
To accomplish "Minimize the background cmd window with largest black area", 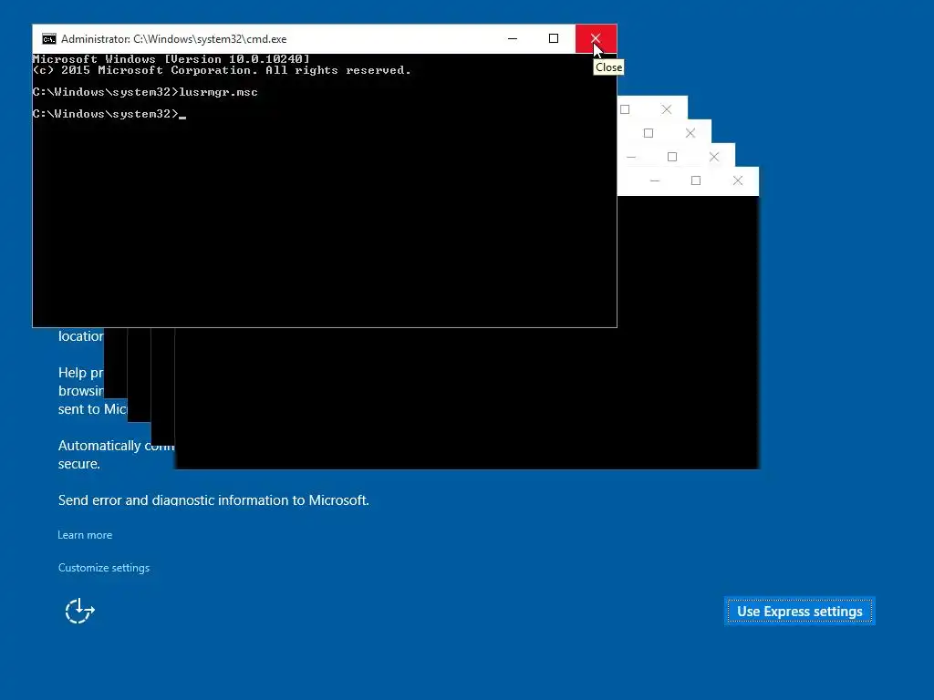I will (655, 181).
